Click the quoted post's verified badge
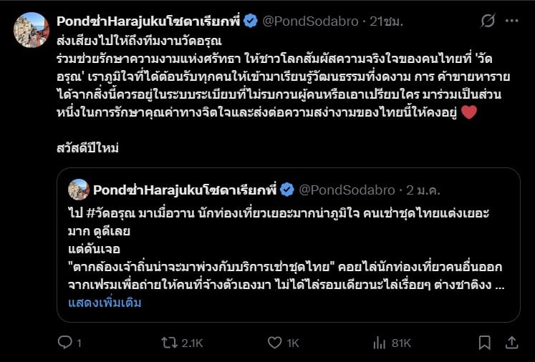 coord(286,190)
